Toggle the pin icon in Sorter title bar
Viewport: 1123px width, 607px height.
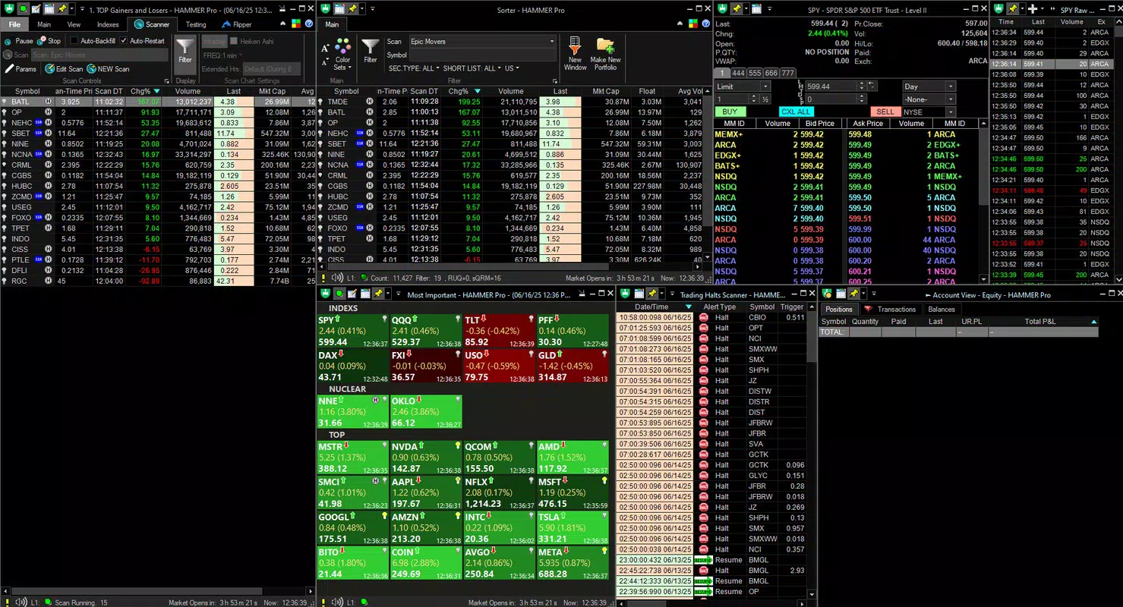pyautogui.click(x=352, y=9)
